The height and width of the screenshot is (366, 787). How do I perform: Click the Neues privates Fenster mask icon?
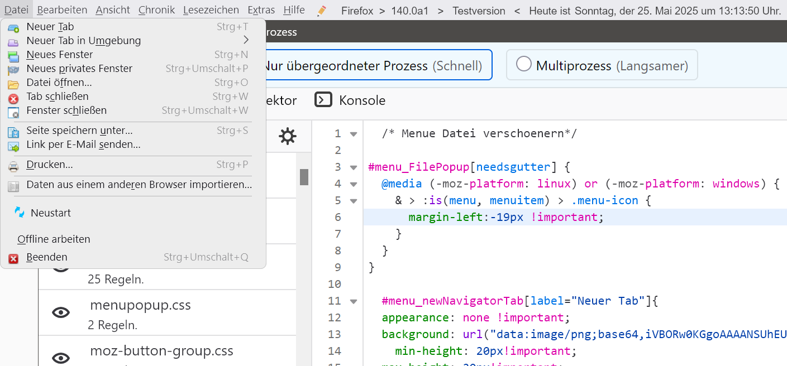pos(13,69)
